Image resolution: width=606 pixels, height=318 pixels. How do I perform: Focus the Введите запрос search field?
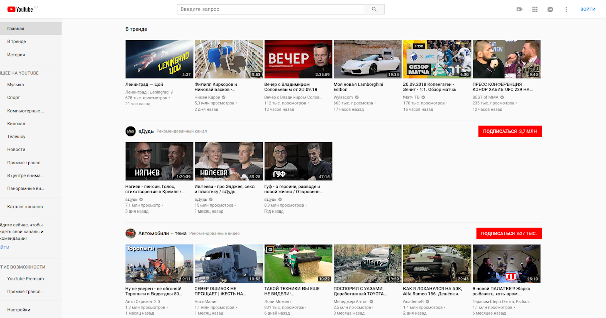(270, 9)
